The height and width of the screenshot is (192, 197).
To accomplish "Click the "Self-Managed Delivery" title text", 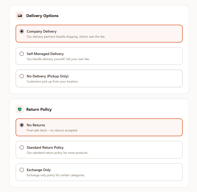I will (45, 54).
